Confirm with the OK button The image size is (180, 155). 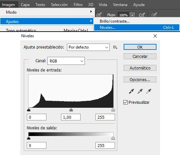[140, 47]
